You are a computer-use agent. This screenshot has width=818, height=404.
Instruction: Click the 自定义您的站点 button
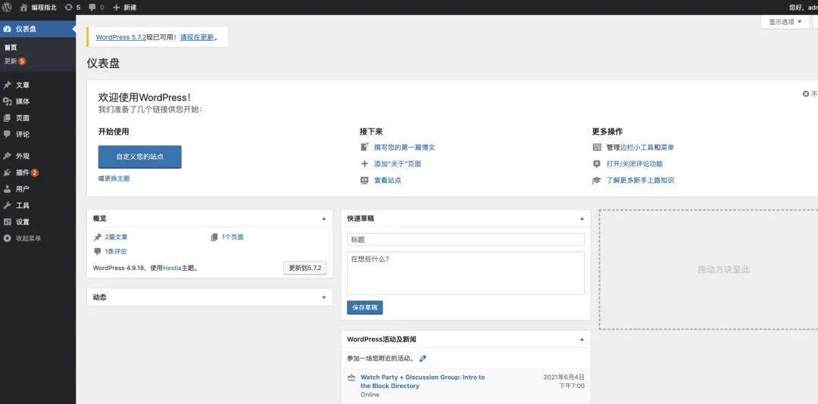140,157
